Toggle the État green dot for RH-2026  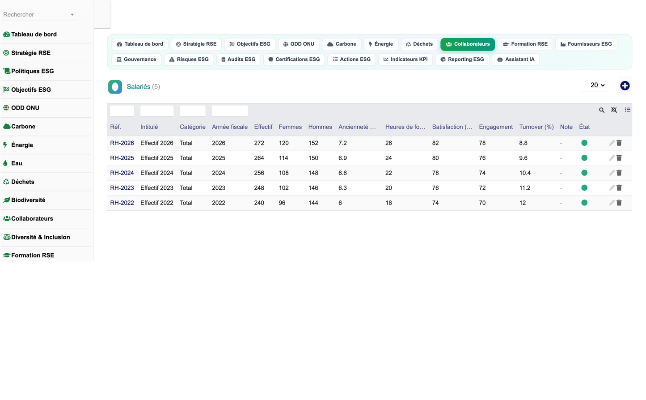[x=584, y=143]
